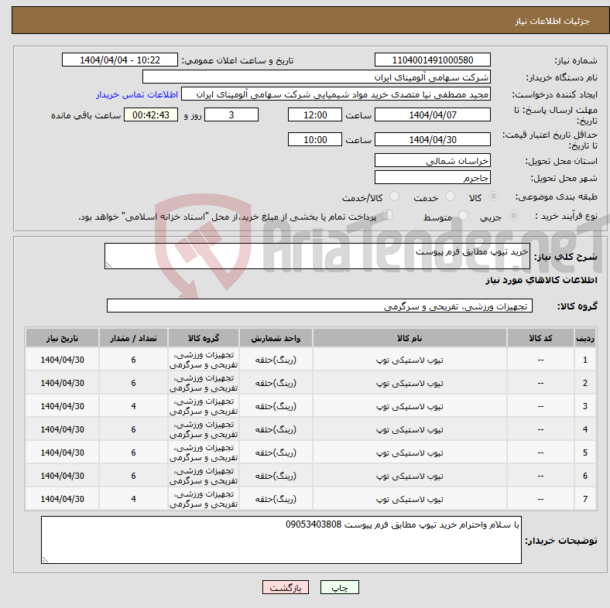
Task: Click the شرح کلی نیاز text area
Action: coord(317,256)
